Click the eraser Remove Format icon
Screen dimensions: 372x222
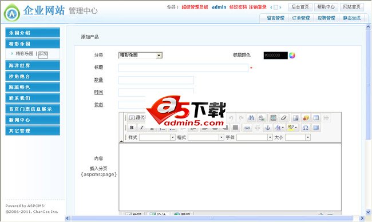pos(283,118)
